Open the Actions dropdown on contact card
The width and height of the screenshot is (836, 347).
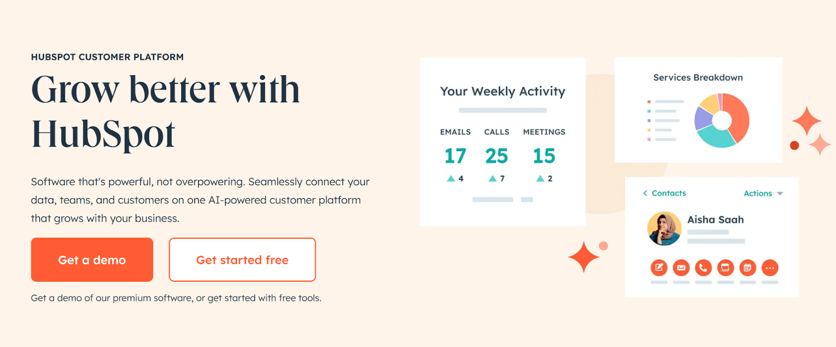tap(763, 193)
